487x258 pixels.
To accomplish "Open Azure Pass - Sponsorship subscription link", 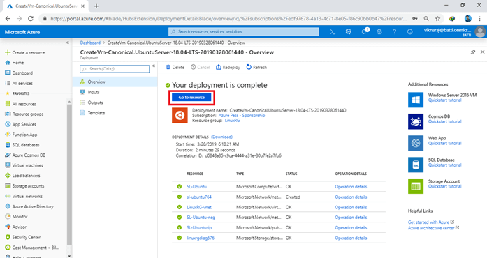I will (x=242, y=115).
